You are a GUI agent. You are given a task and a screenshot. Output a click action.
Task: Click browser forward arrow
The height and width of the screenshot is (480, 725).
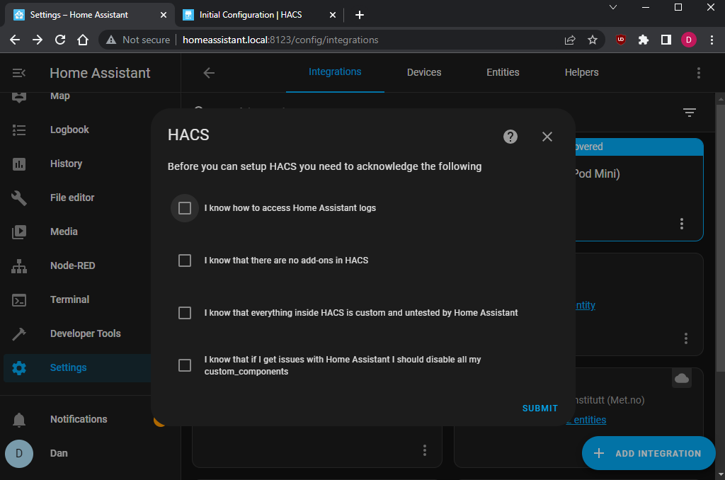point(38,40)
